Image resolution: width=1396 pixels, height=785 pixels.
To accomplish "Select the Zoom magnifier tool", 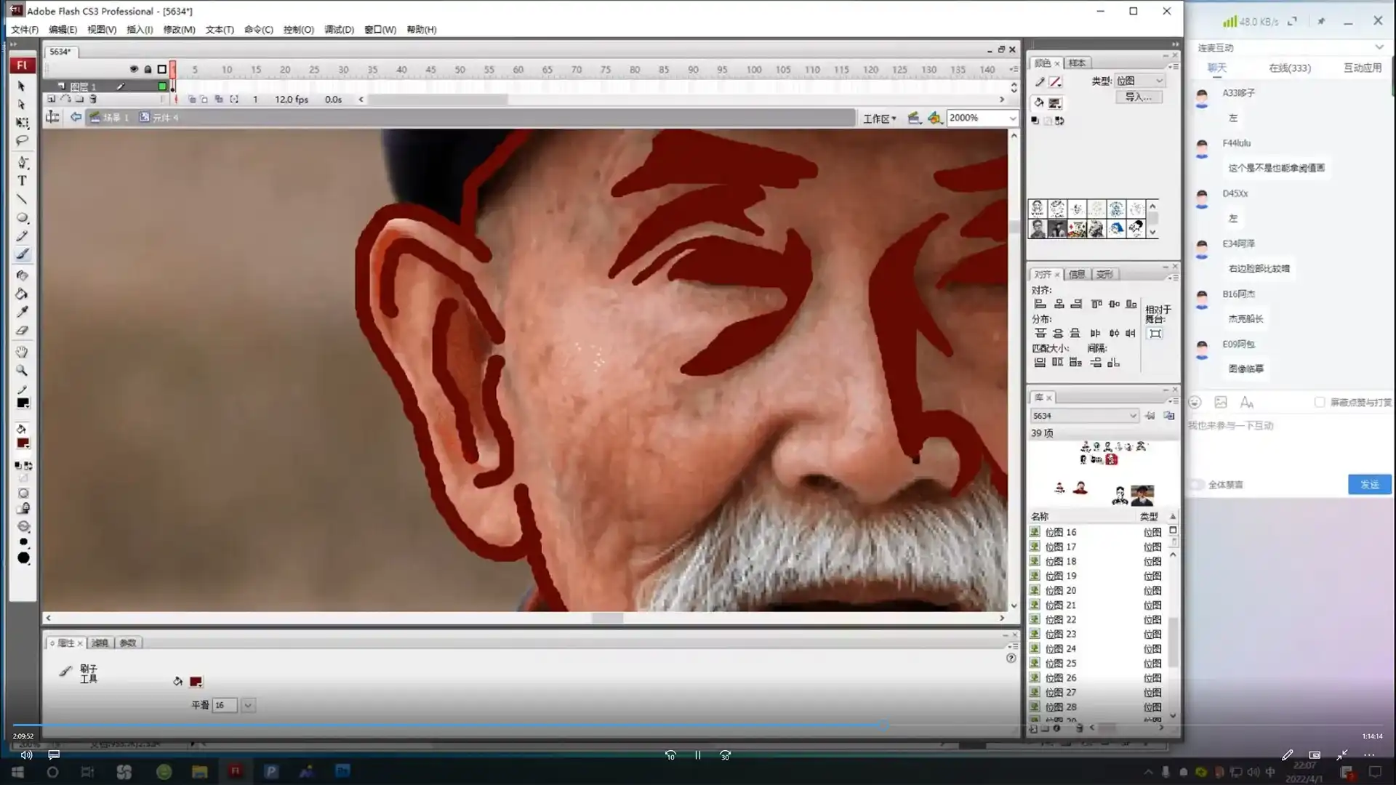I will pyautogui.click(x=22, y=371).
